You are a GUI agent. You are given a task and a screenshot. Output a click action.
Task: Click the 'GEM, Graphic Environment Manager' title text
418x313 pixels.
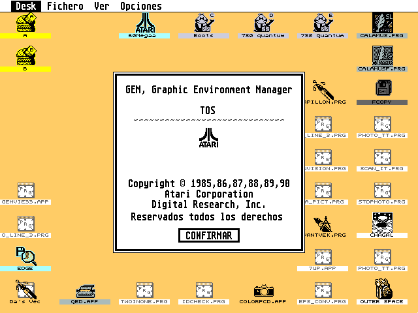click(x=209, y=90)
